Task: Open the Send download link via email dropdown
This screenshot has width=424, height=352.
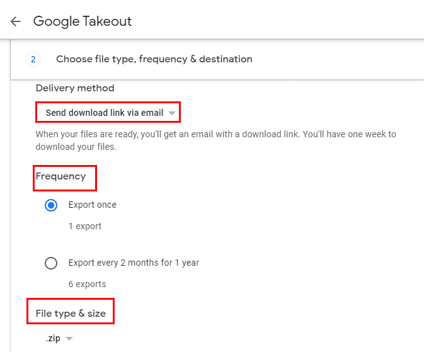Action: pos(105,113)
